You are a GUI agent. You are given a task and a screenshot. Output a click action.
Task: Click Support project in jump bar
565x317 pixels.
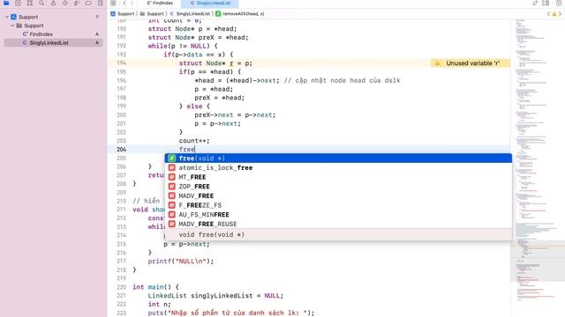tap(123, 14)
